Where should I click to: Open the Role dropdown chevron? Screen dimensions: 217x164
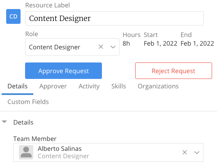[113, 47]
